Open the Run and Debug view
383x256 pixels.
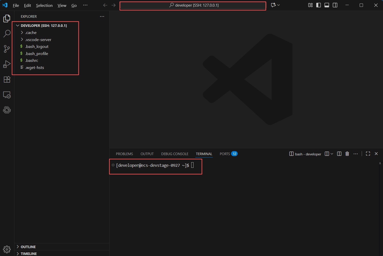[x=7, y=64]
